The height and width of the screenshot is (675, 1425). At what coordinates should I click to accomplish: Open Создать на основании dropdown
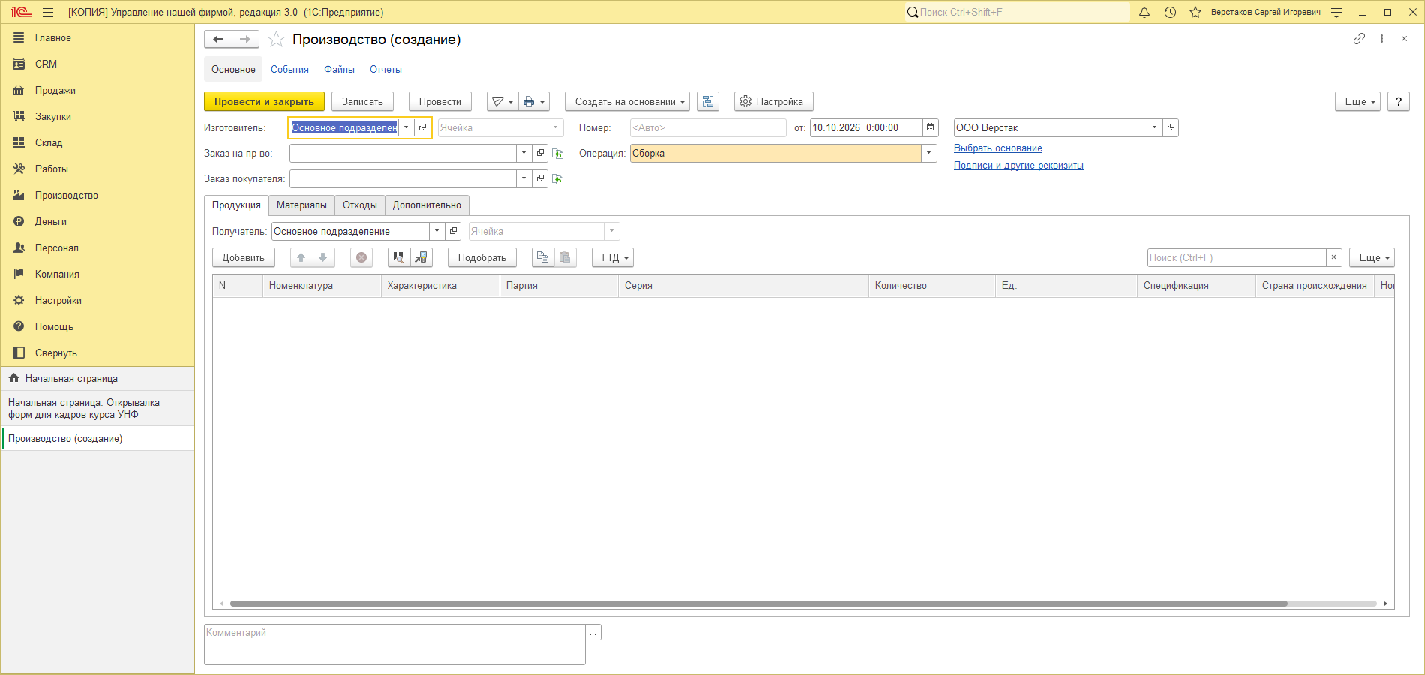(627, 101)
